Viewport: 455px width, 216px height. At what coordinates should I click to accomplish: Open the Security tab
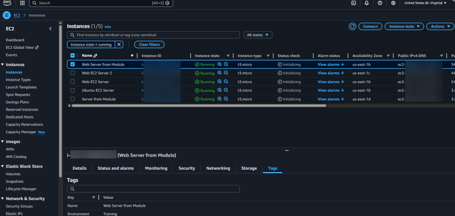(x=187, y=169)
